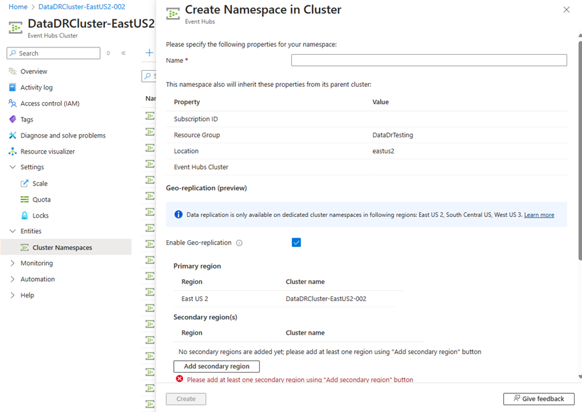Click the Add secondary region button
This screenshot has height=412, width=582.
coord(216,366)
